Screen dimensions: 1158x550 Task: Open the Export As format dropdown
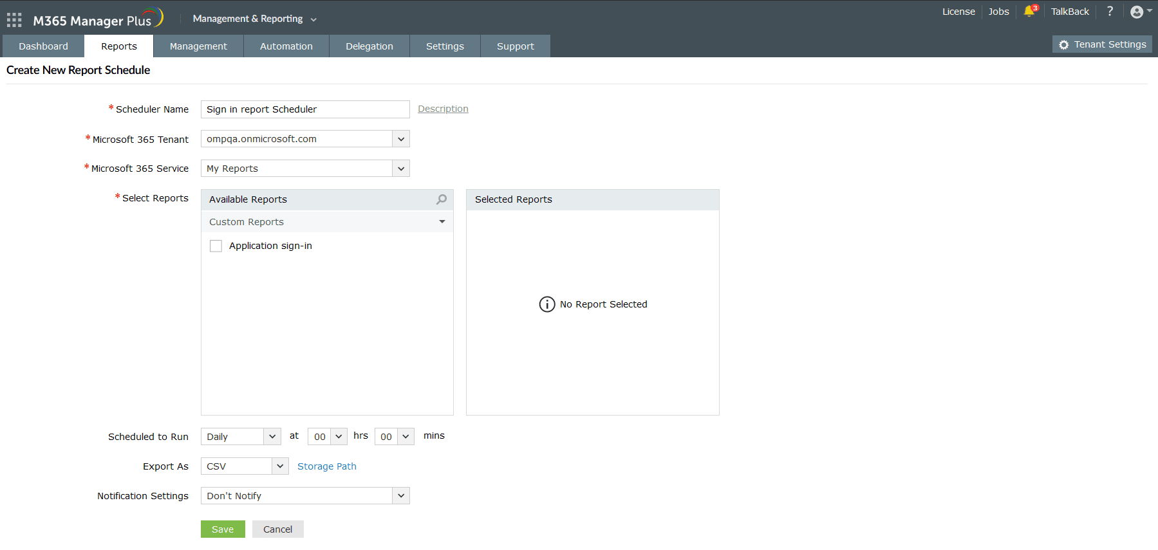(x=245, y=466)
